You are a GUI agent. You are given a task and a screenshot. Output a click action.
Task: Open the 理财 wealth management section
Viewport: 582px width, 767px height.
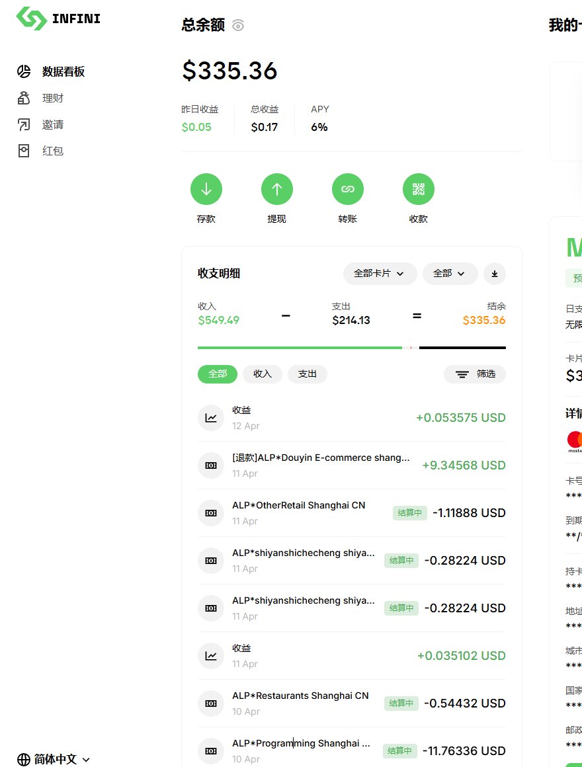tap(52, 98)
